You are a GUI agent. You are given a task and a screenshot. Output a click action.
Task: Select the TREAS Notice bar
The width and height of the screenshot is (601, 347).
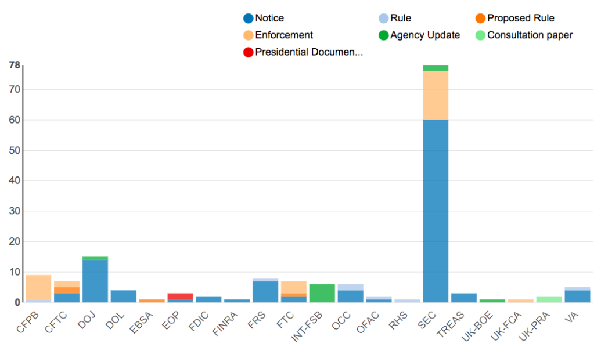click(464, 298)
